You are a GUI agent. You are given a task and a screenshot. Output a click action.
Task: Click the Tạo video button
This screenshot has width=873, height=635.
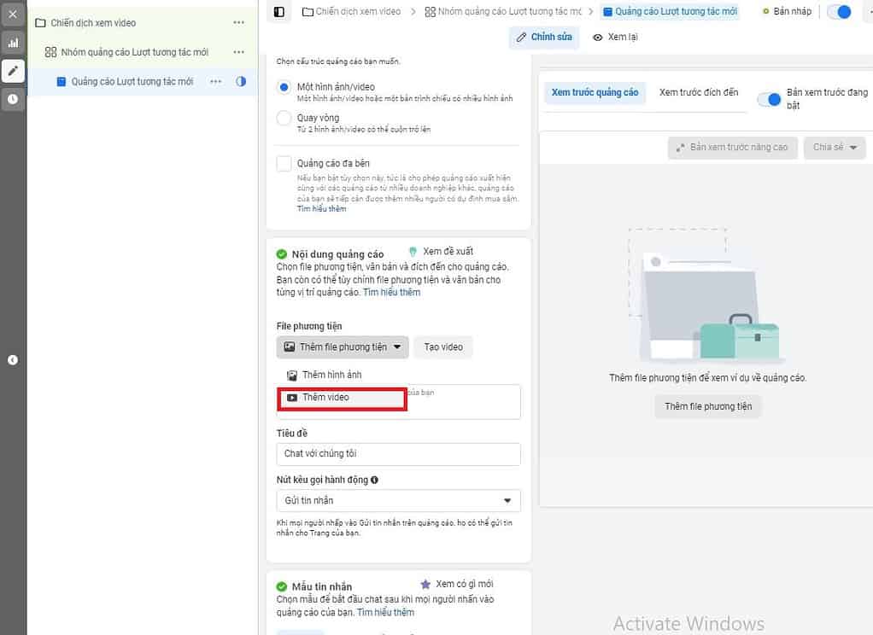443,347
